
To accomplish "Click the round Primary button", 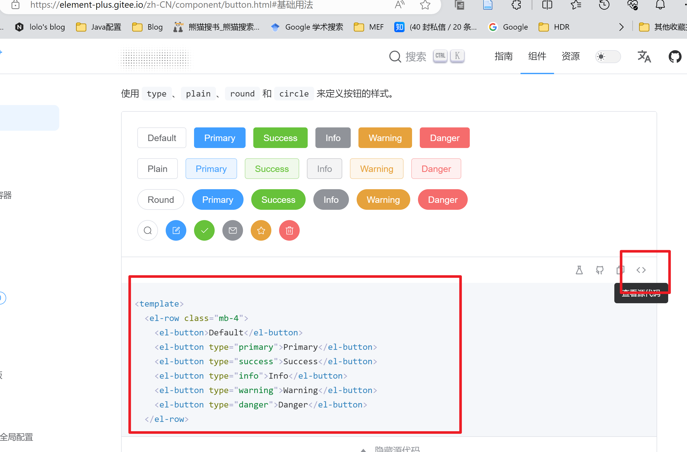I will click(218, 199).
